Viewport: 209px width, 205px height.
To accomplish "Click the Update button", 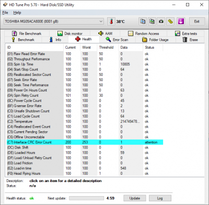I will (135, 198).
